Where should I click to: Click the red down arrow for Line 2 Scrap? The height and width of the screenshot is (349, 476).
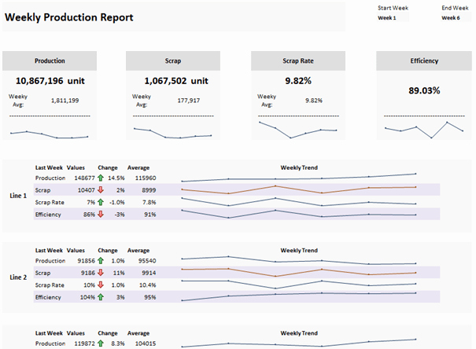click(101, 273)
